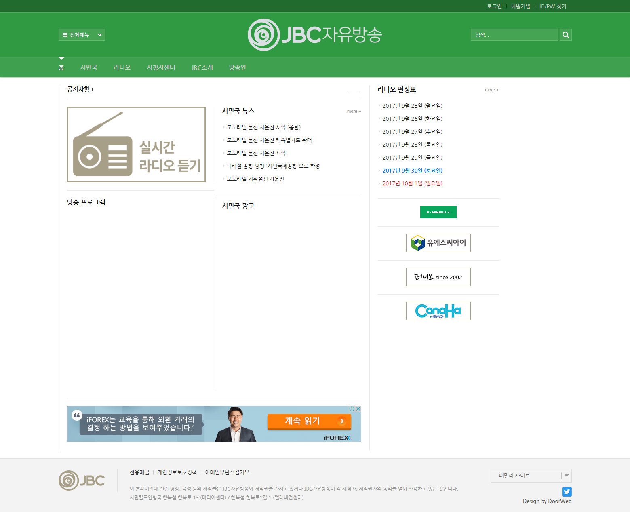Screen dimensions: 630x512
Task: Open the 패밀리 사이트 dropdown
Action: click(x=531, y=476)
